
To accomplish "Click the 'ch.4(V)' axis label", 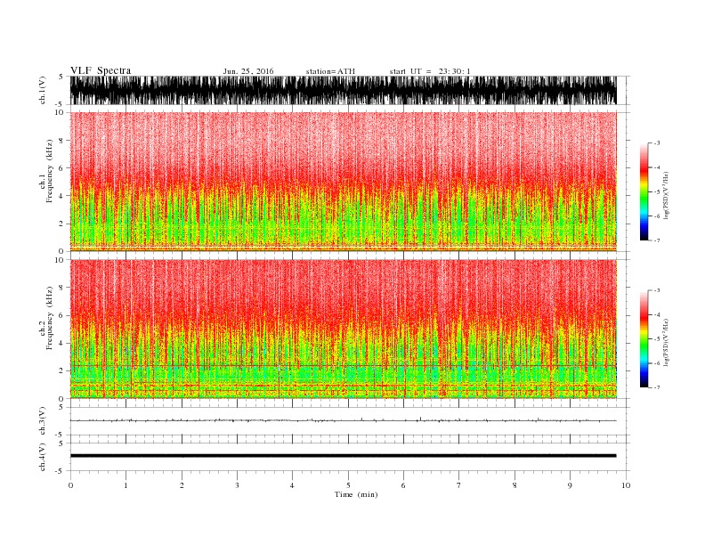I will pos(43,457).
